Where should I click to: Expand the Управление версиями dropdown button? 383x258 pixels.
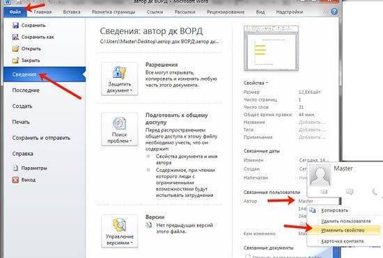click(120, 231)
